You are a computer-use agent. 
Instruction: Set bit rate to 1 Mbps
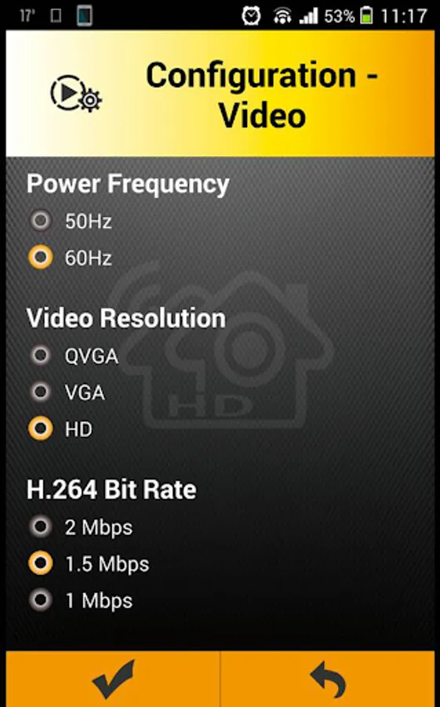(81, 600)
